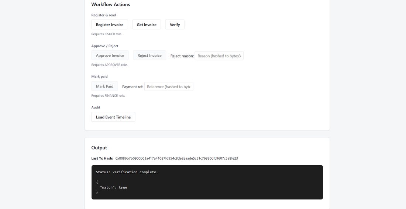406x209 pixels.
Task: Click the Verify button
Action: pos(175,25)
